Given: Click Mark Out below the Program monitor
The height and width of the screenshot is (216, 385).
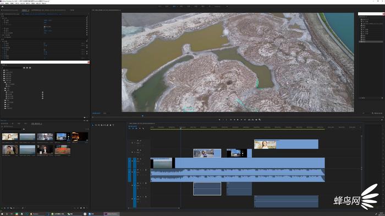Looking at the screenshot, I should tap(227, 120).
